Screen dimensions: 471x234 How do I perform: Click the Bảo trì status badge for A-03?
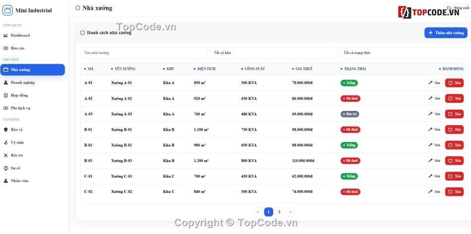tap(350, 114)
